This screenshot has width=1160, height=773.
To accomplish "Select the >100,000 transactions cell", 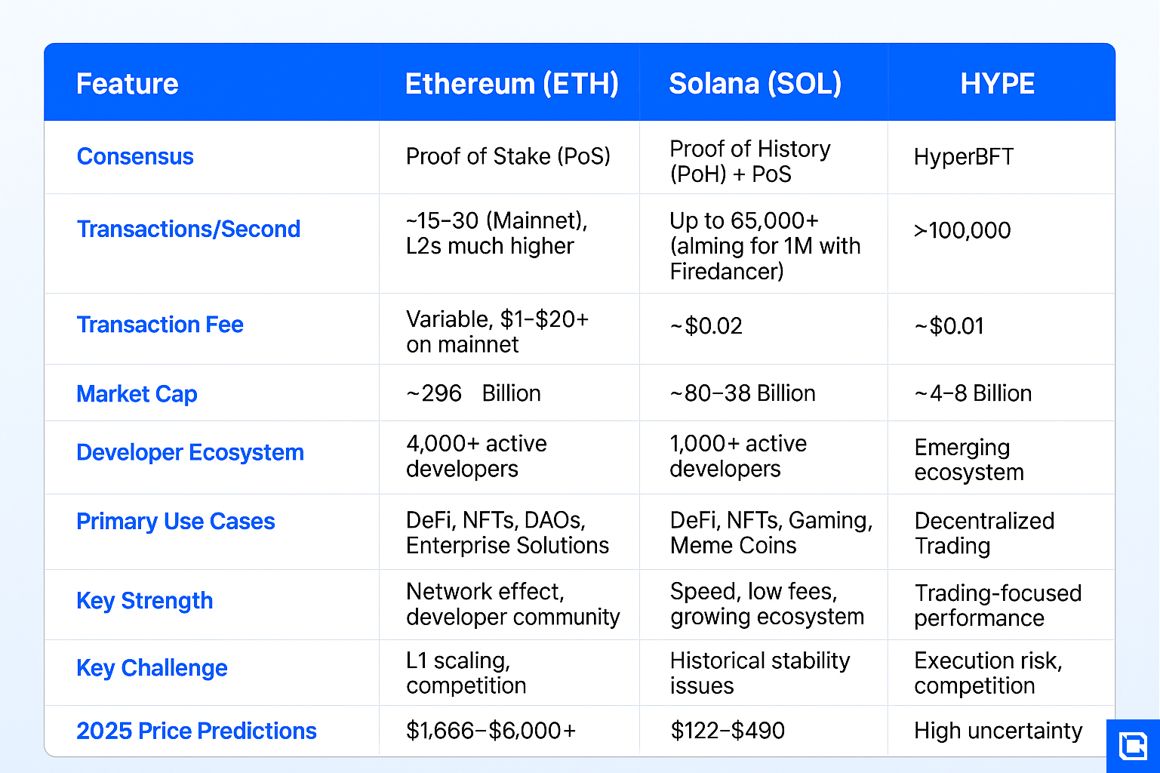I will click(x=962, y=230).
